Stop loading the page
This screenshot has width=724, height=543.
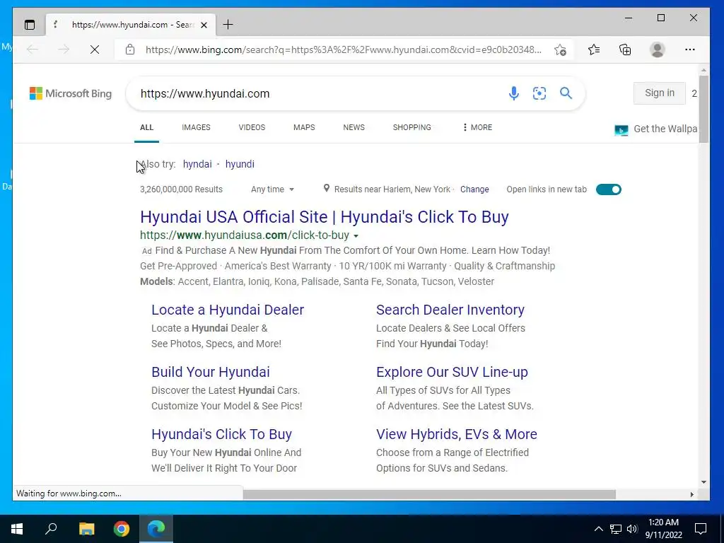(x=95, y=49)
